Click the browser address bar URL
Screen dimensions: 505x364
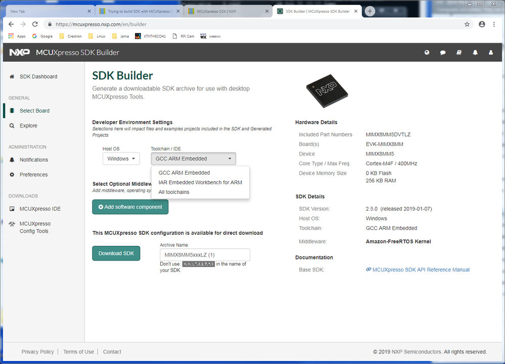pyautogui.click(x=101, y=24)
